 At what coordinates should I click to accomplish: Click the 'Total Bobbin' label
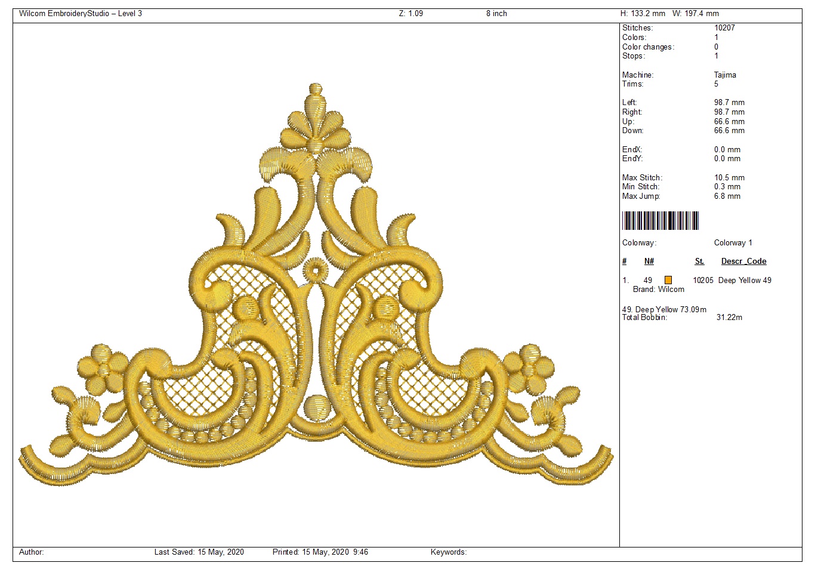click(644, 318)
